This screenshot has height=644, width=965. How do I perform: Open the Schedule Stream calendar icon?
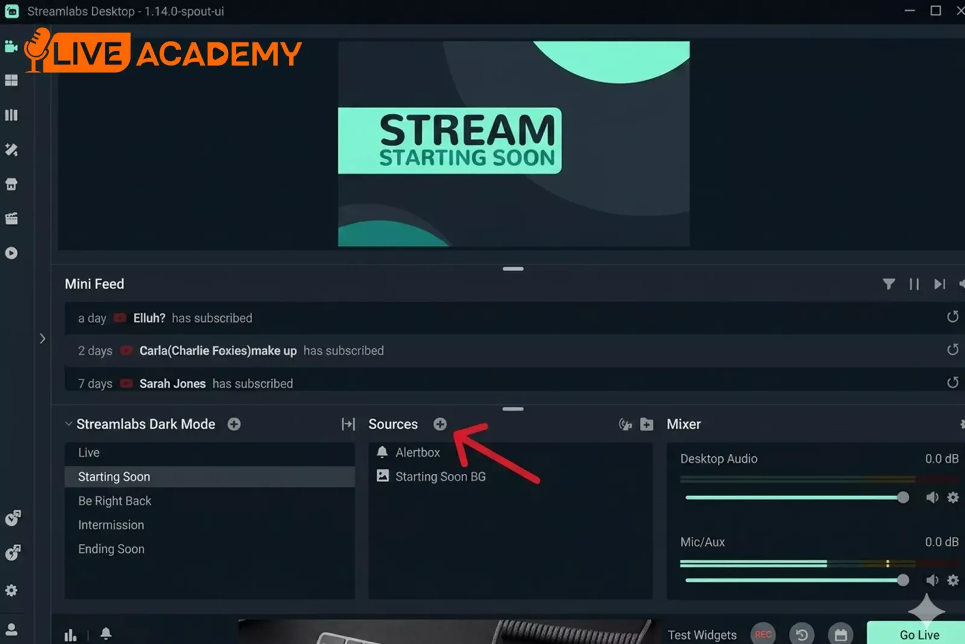pyautogui.click(x=841, y=634)
